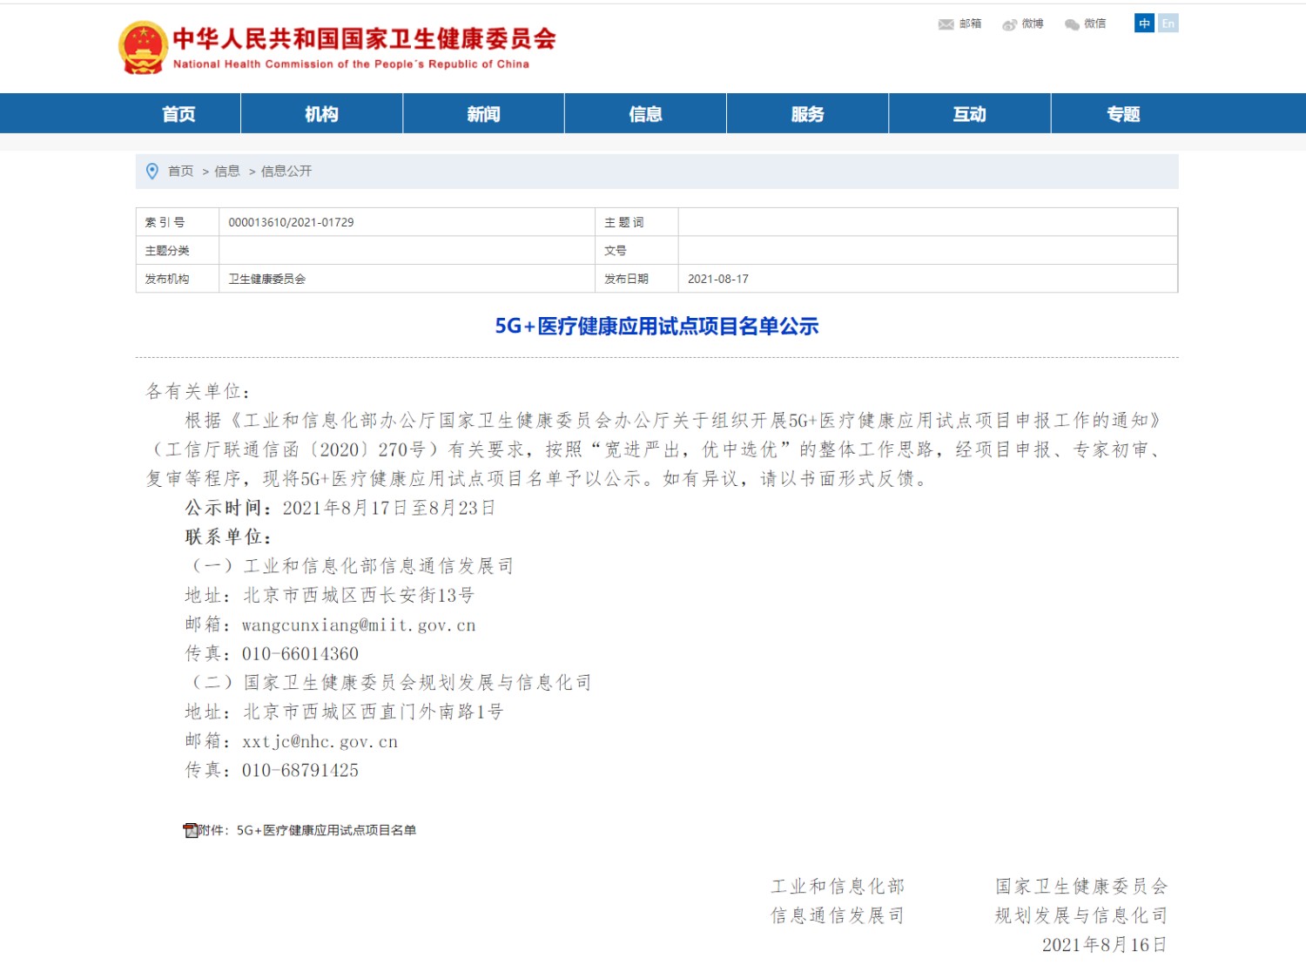Click the site title 中华人民共和国国家卫生健康委员会
This screenshot has width=1306, height=972.
point(364,39)
